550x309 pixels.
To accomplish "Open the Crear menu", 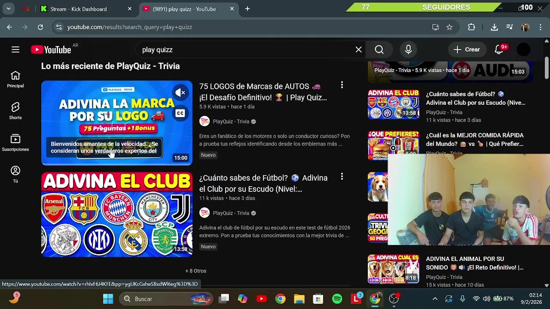I will pyautogui.click(x=467, y=50).
